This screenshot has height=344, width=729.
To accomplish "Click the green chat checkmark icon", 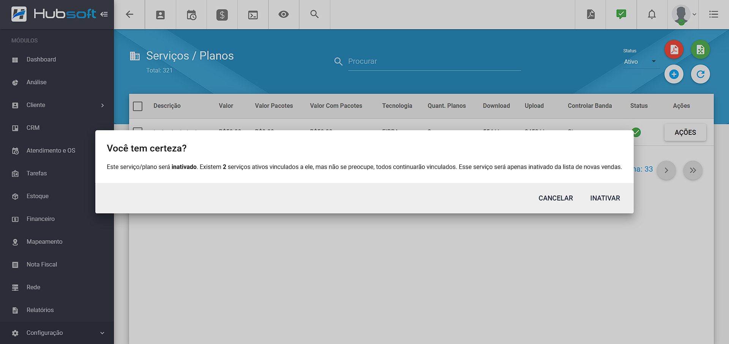I will [x=621, y=14].
